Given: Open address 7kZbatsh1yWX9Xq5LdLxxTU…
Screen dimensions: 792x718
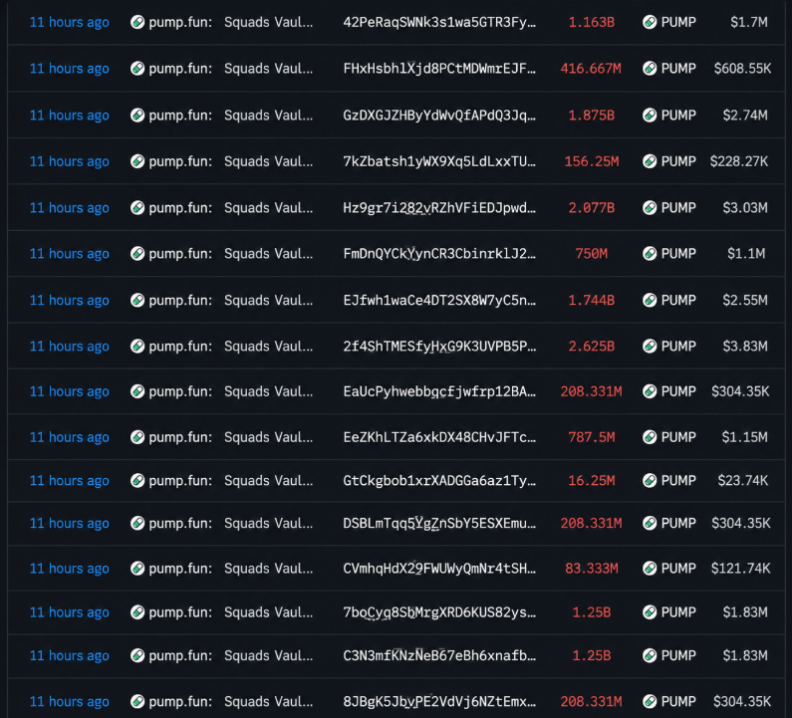Looking at the screenshot, I should click(x=439, y=161).
